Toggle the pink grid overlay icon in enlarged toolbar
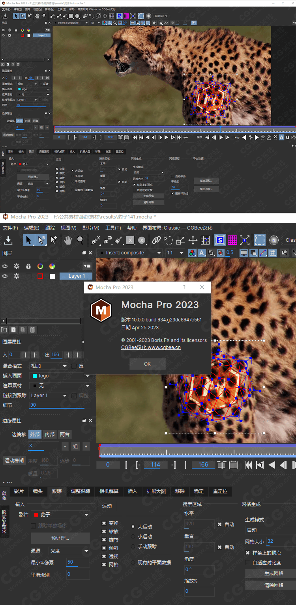296x605 pixels. [232, 240]
